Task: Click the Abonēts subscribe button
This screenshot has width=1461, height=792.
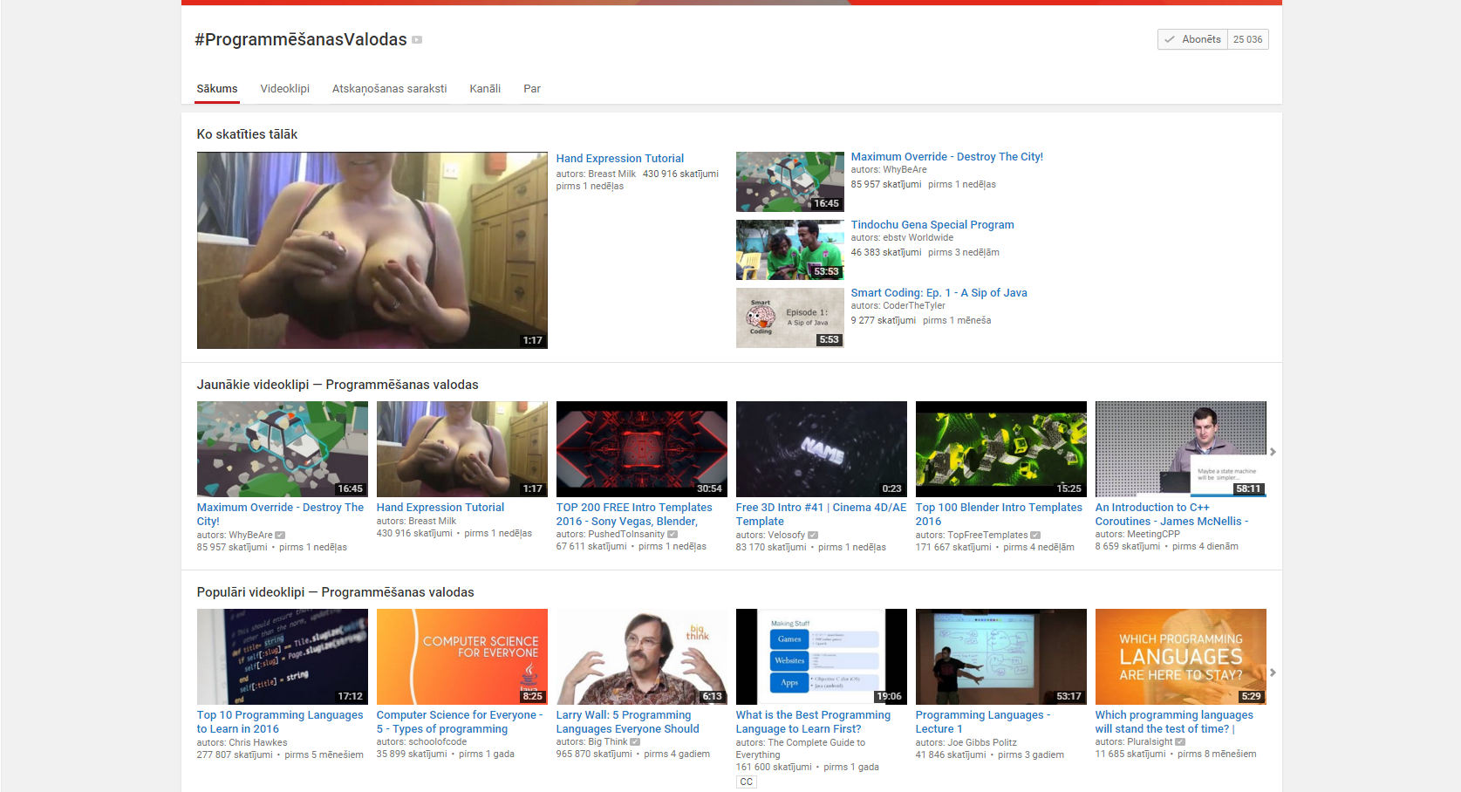Action: pyautogui.click(x=1192, y=39)
